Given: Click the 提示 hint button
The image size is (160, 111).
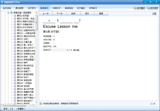Looking at the screenshot, I should tap(87, 14).
